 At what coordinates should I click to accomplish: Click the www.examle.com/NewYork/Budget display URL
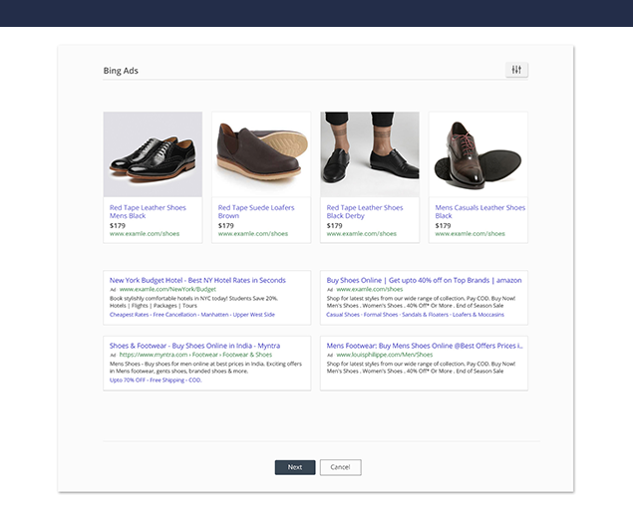coord(167,289)
